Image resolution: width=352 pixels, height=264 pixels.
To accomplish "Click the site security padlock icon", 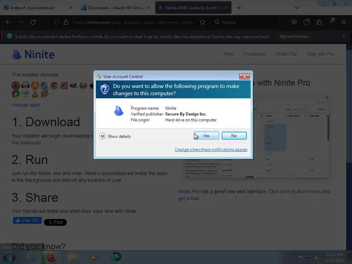I will [x=66, y=22].
